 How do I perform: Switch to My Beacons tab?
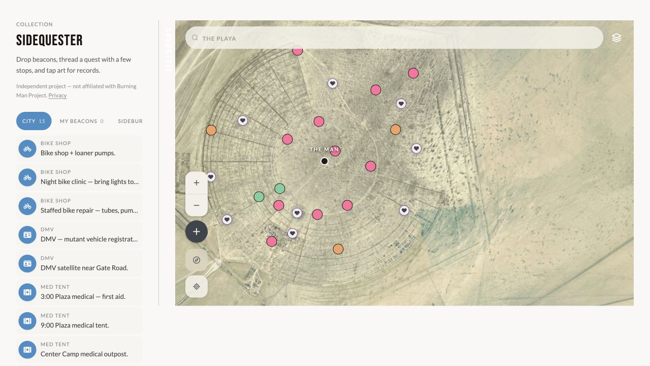pos(82,121)
